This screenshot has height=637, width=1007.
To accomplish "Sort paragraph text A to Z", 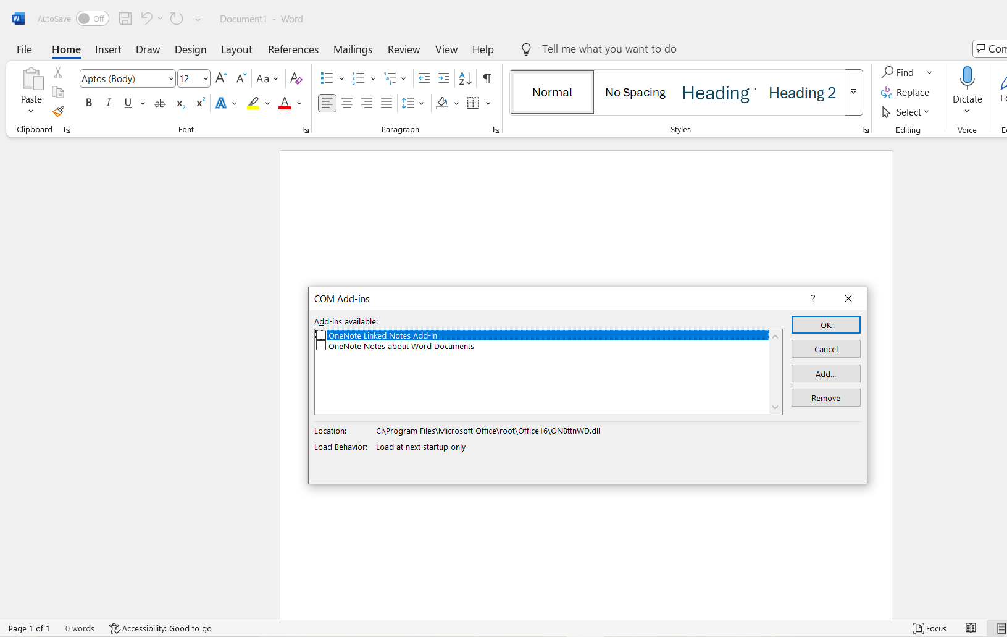I will point(466,78).
